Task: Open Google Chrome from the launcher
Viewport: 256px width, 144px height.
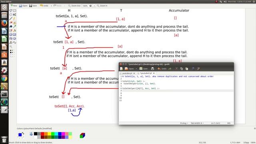Action: 4,78
